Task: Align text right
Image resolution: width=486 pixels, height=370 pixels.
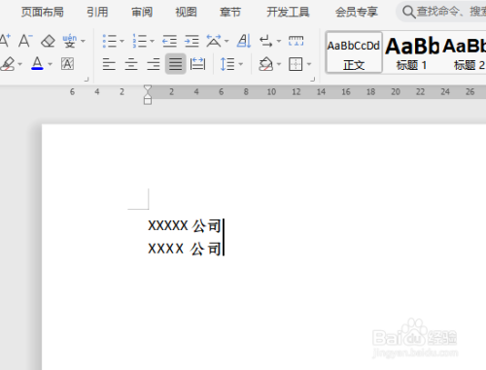Action: pos(154,64)
